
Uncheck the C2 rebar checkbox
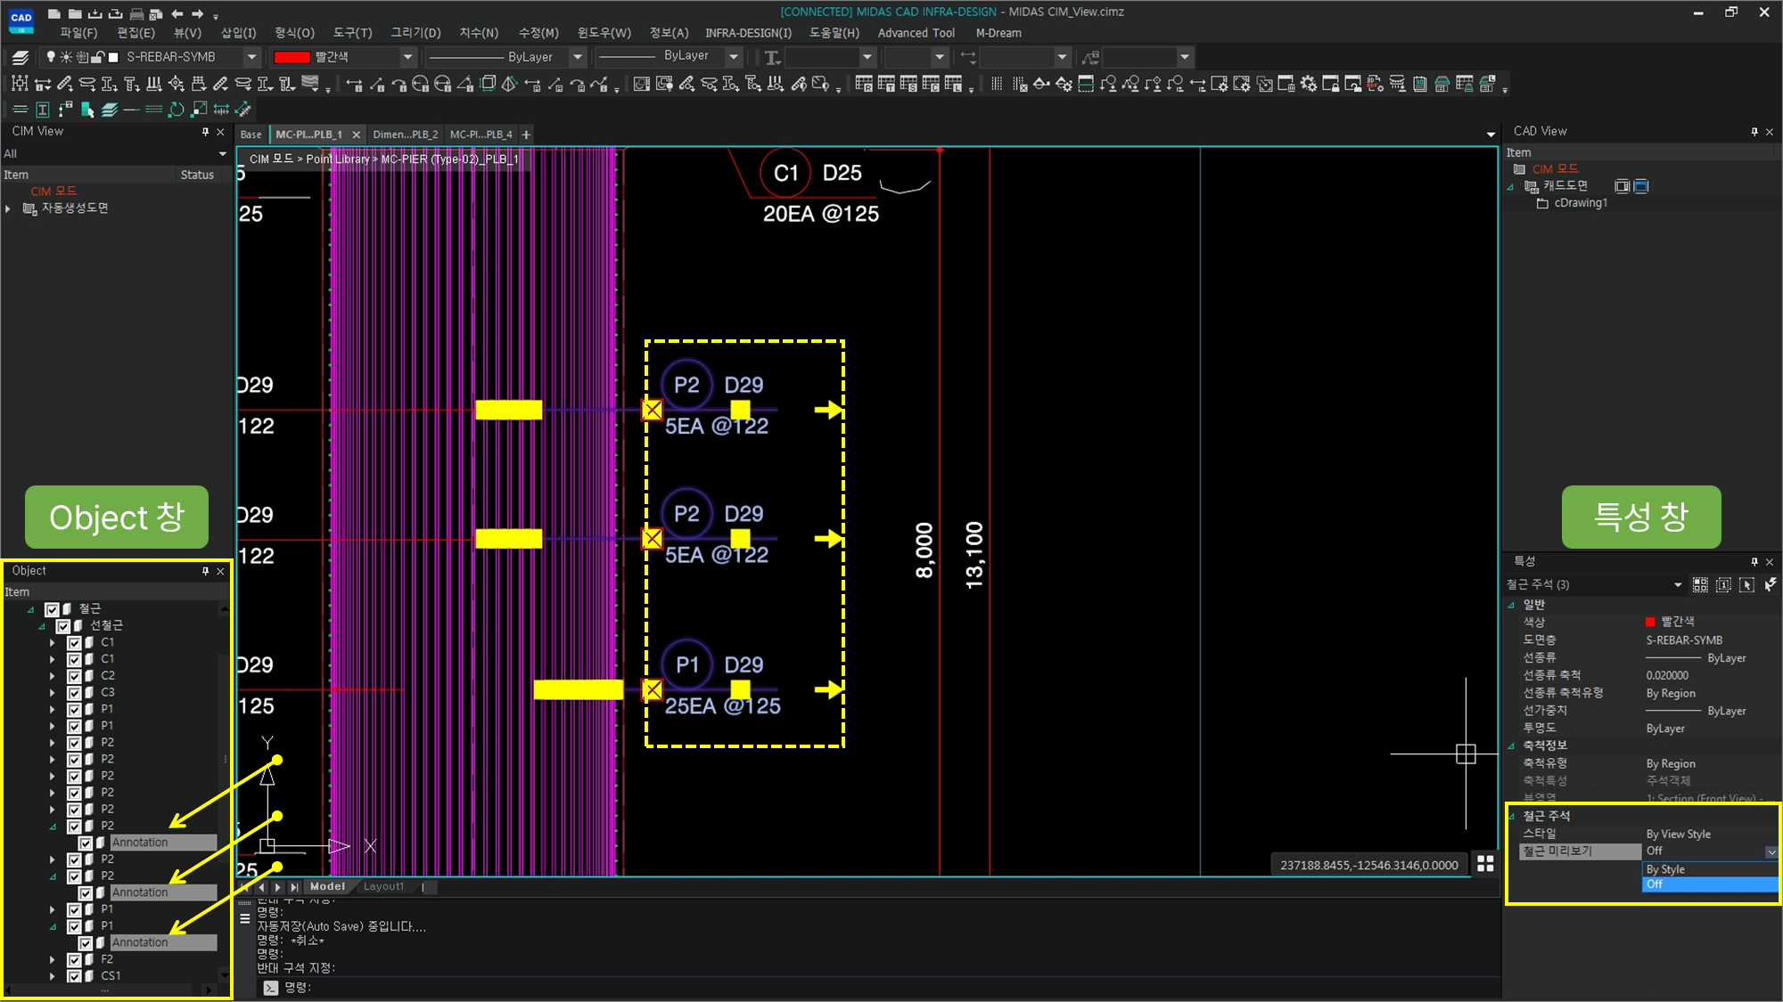(x=75, y=676)
